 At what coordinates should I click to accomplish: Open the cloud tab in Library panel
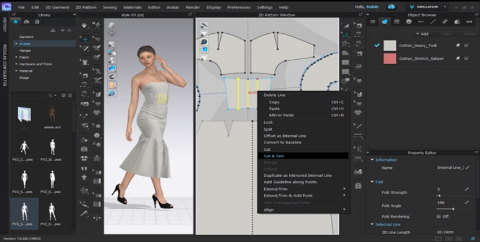(x=27, y=21)
